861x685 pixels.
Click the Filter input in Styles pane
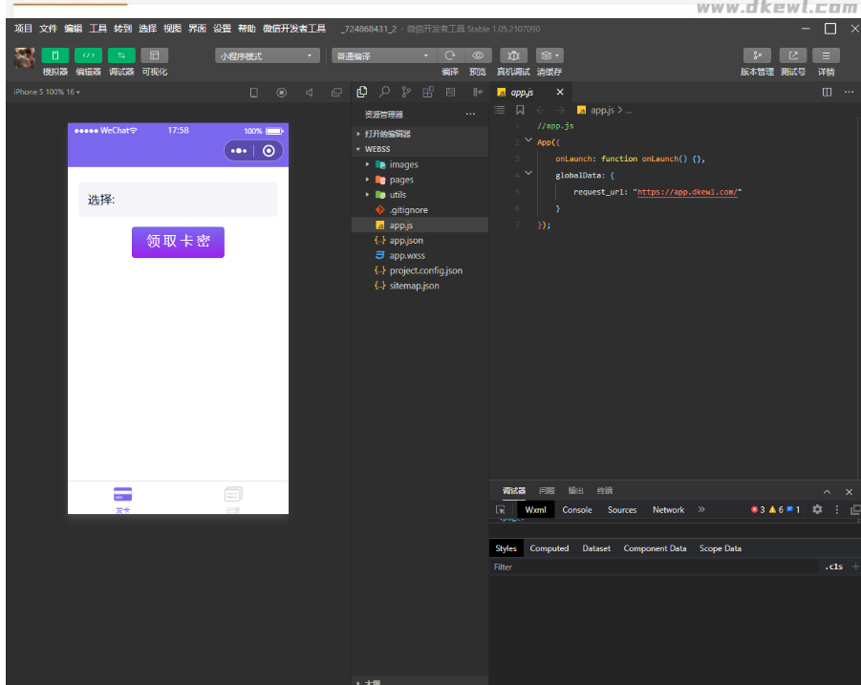click(650, 567)
